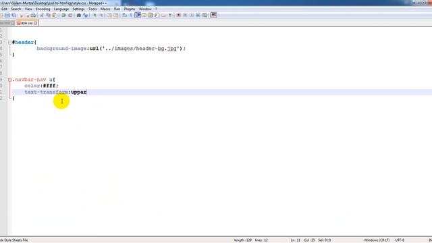
Task: Click the Close document toolbar icon
Action: 21,15
